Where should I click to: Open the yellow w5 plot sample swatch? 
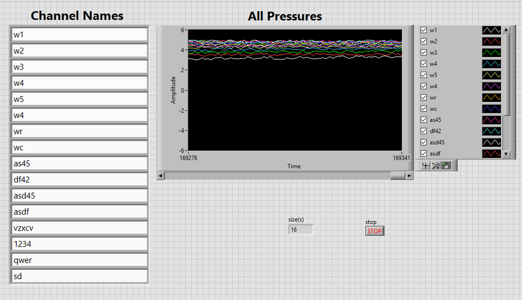tap(491, 75)
